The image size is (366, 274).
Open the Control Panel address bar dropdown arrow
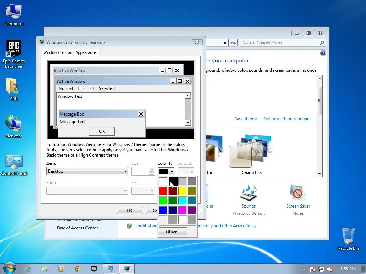pyautogui.click(x=225, y=43)
